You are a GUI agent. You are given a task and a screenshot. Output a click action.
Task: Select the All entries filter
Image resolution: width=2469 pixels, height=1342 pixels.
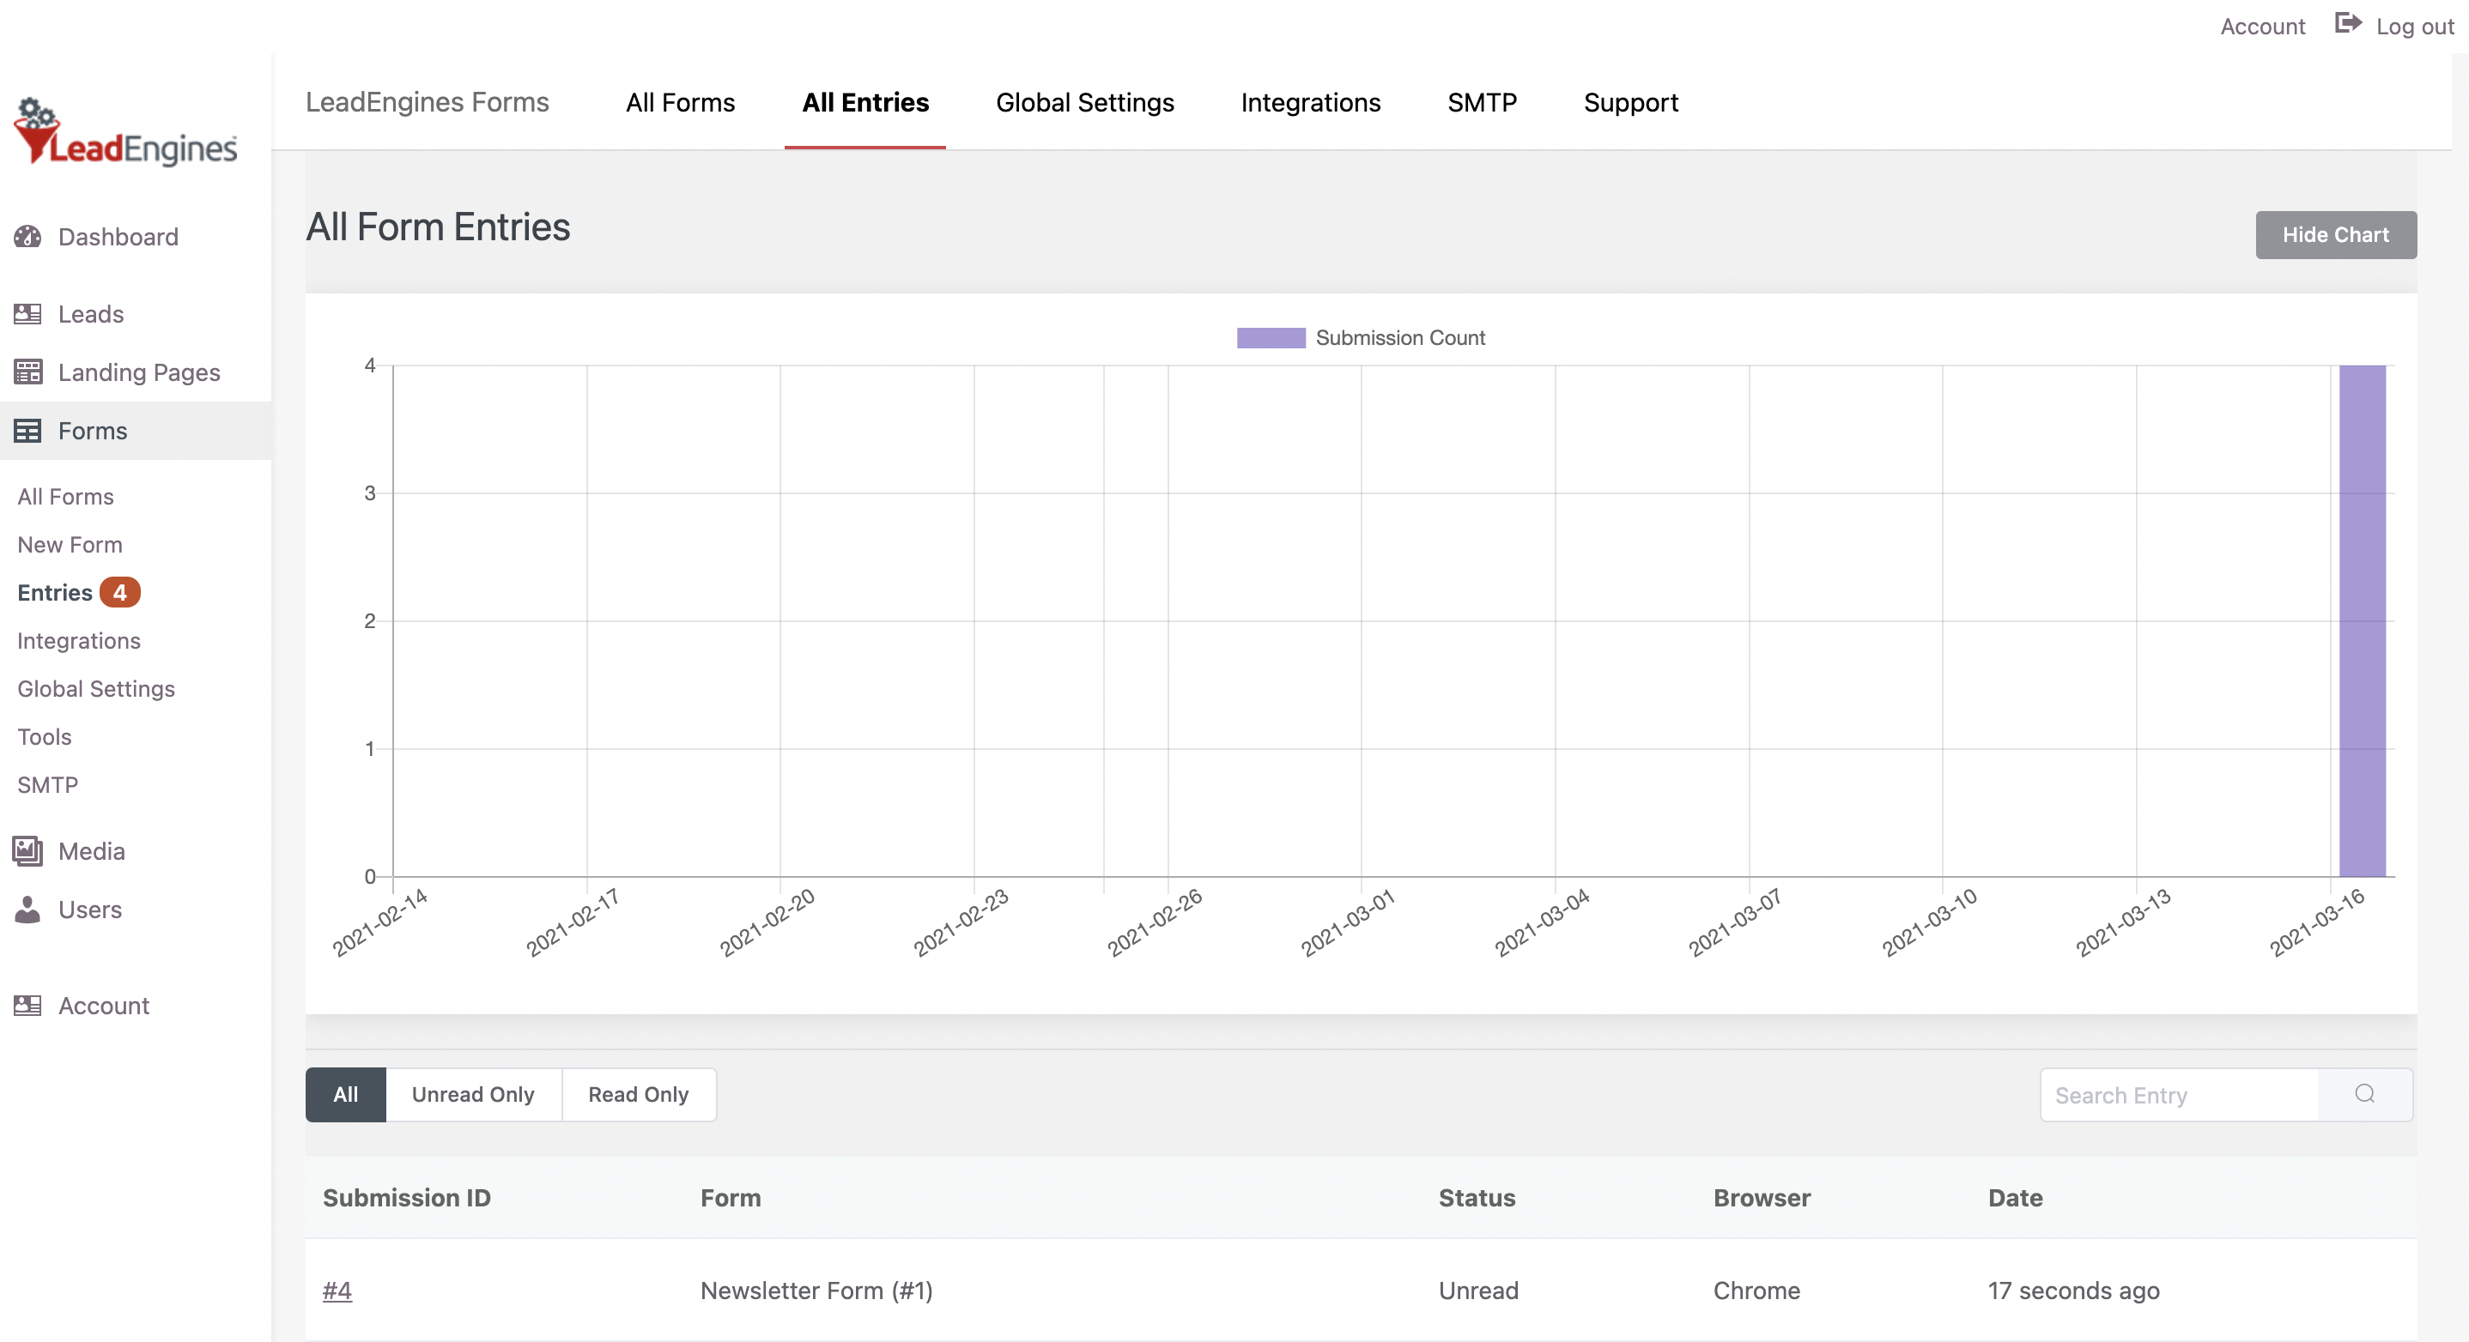[344, 1095]
